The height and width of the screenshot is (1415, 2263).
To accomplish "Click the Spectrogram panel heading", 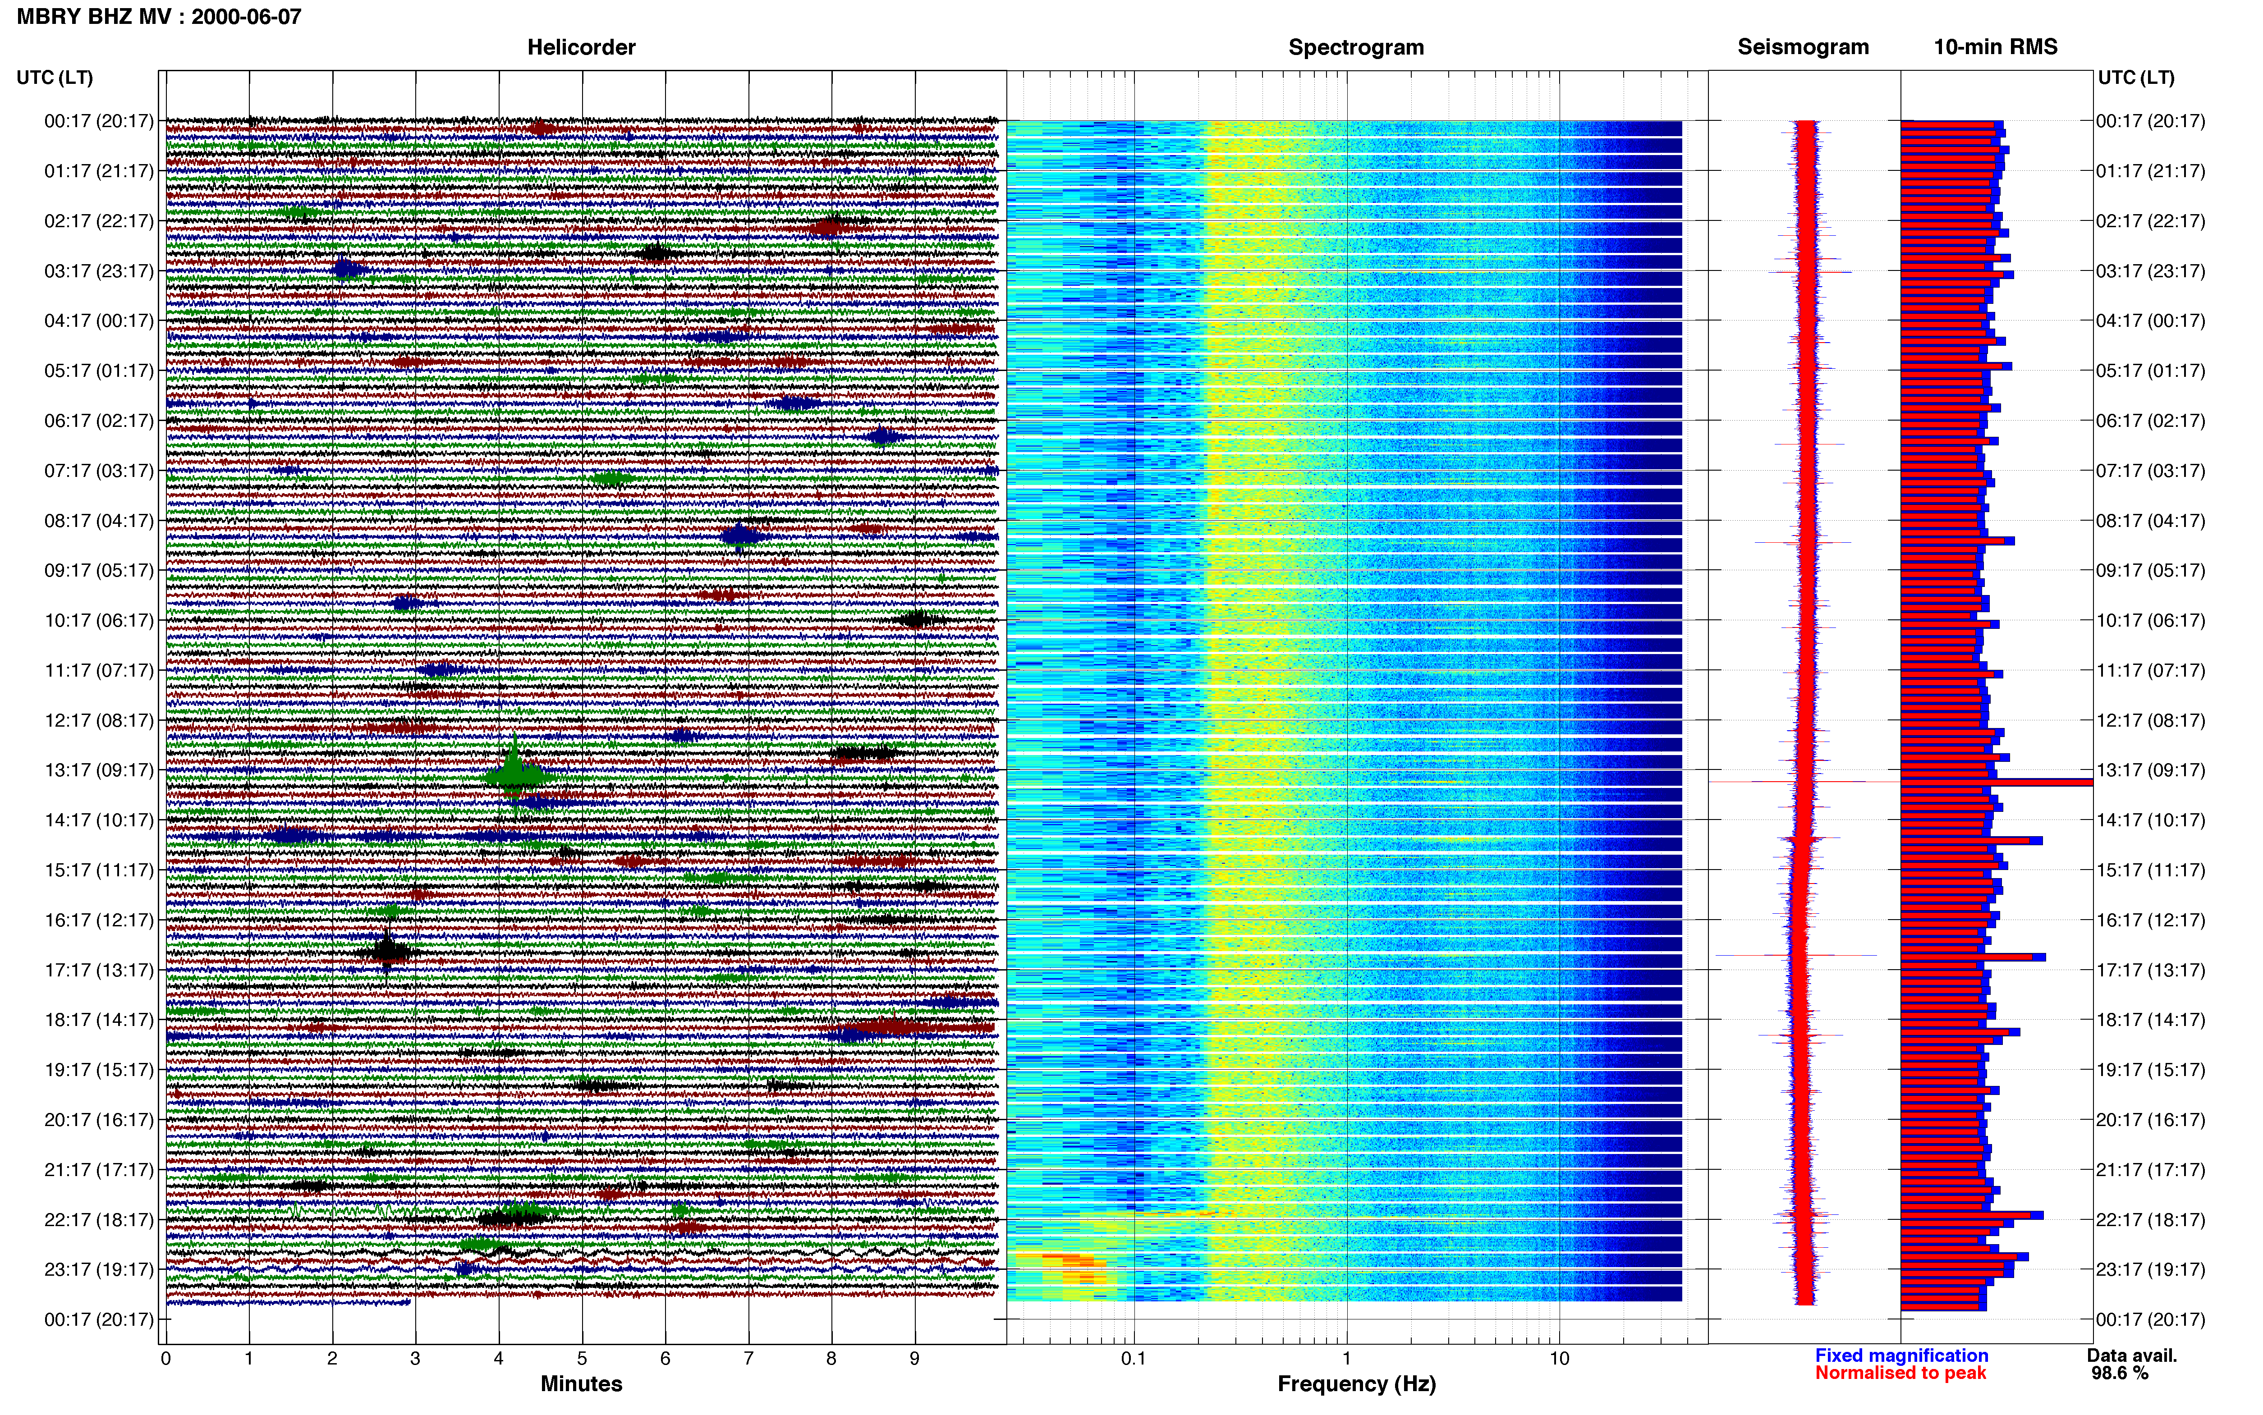I will pos(1356,47).
